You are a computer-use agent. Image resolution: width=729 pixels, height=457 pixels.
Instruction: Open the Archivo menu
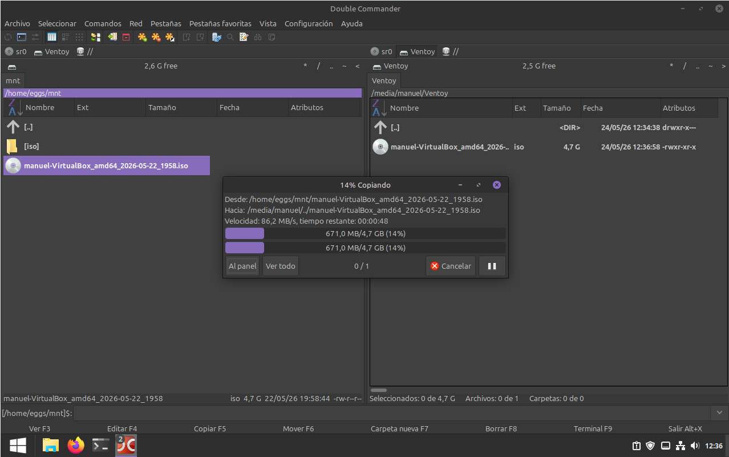pos(17,23)
